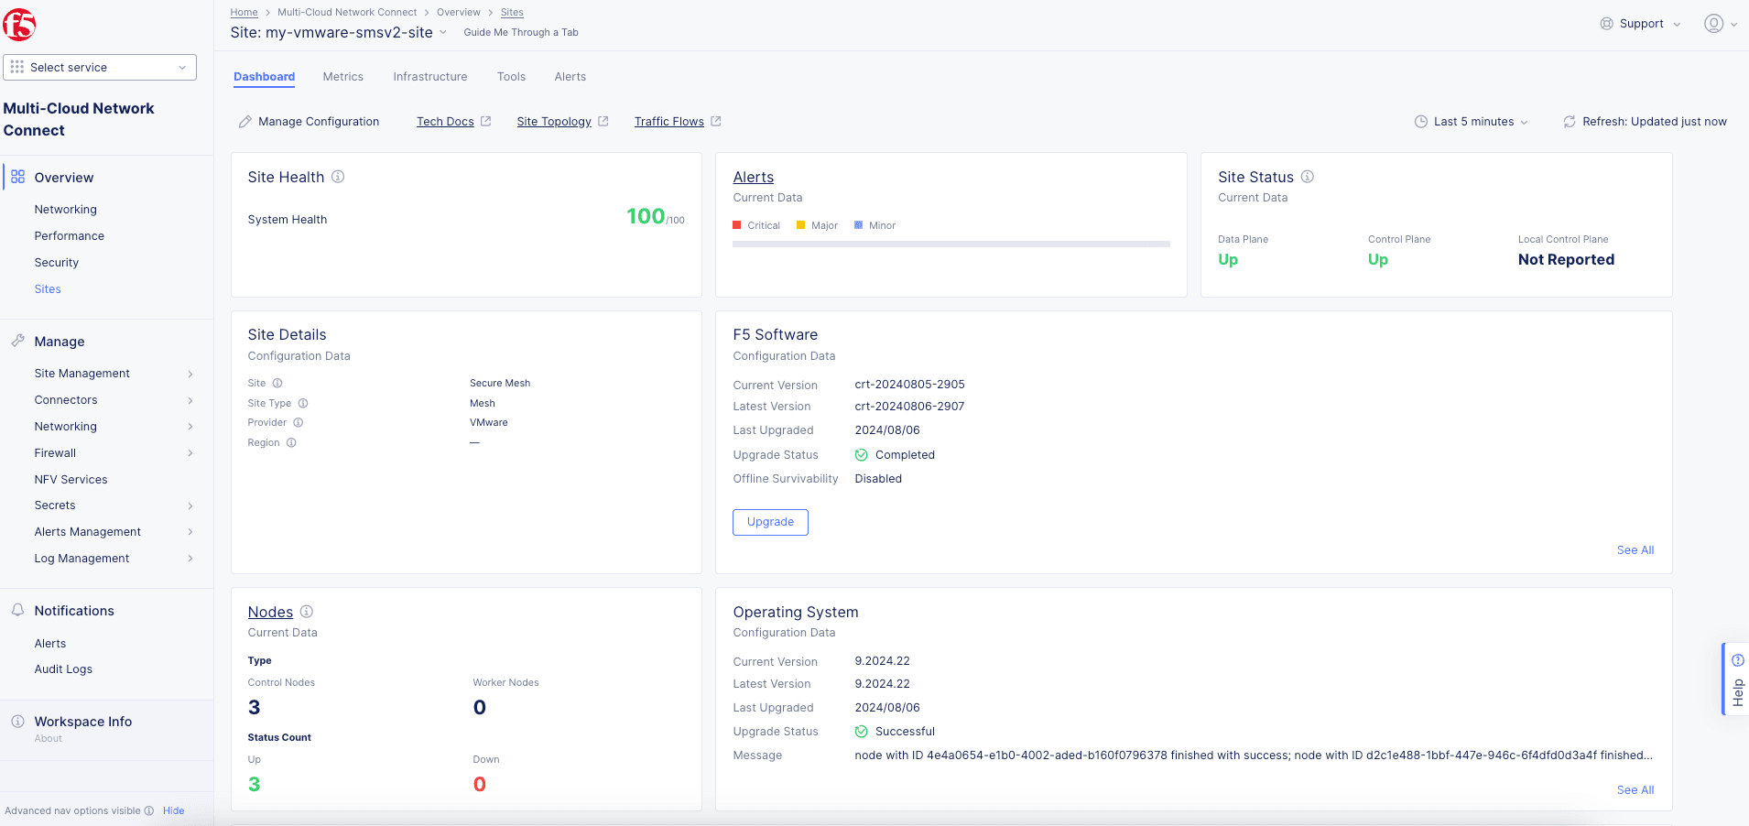Click the Home breadcrumb link
Viewport: 1749px width, 826px height.
(x=244, y=13)
